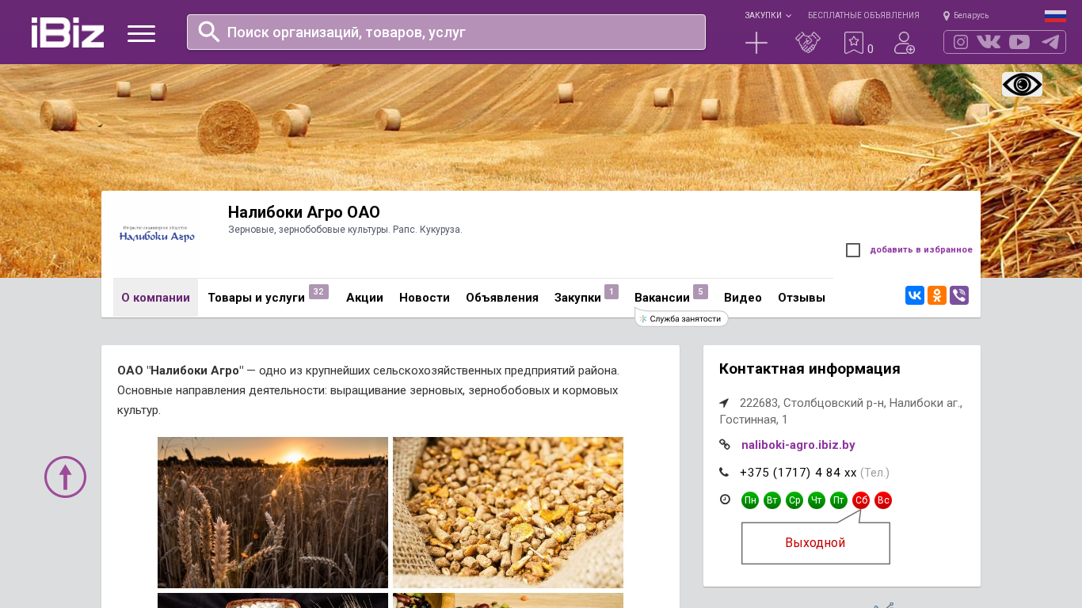
Task: Open the grain feed pellets photo
Action: (508, 512)
